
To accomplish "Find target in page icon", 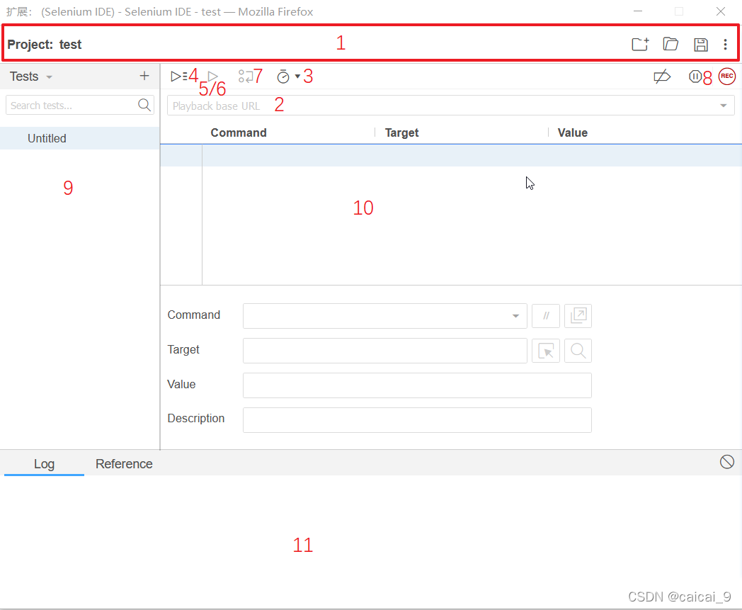I will 578,351.
